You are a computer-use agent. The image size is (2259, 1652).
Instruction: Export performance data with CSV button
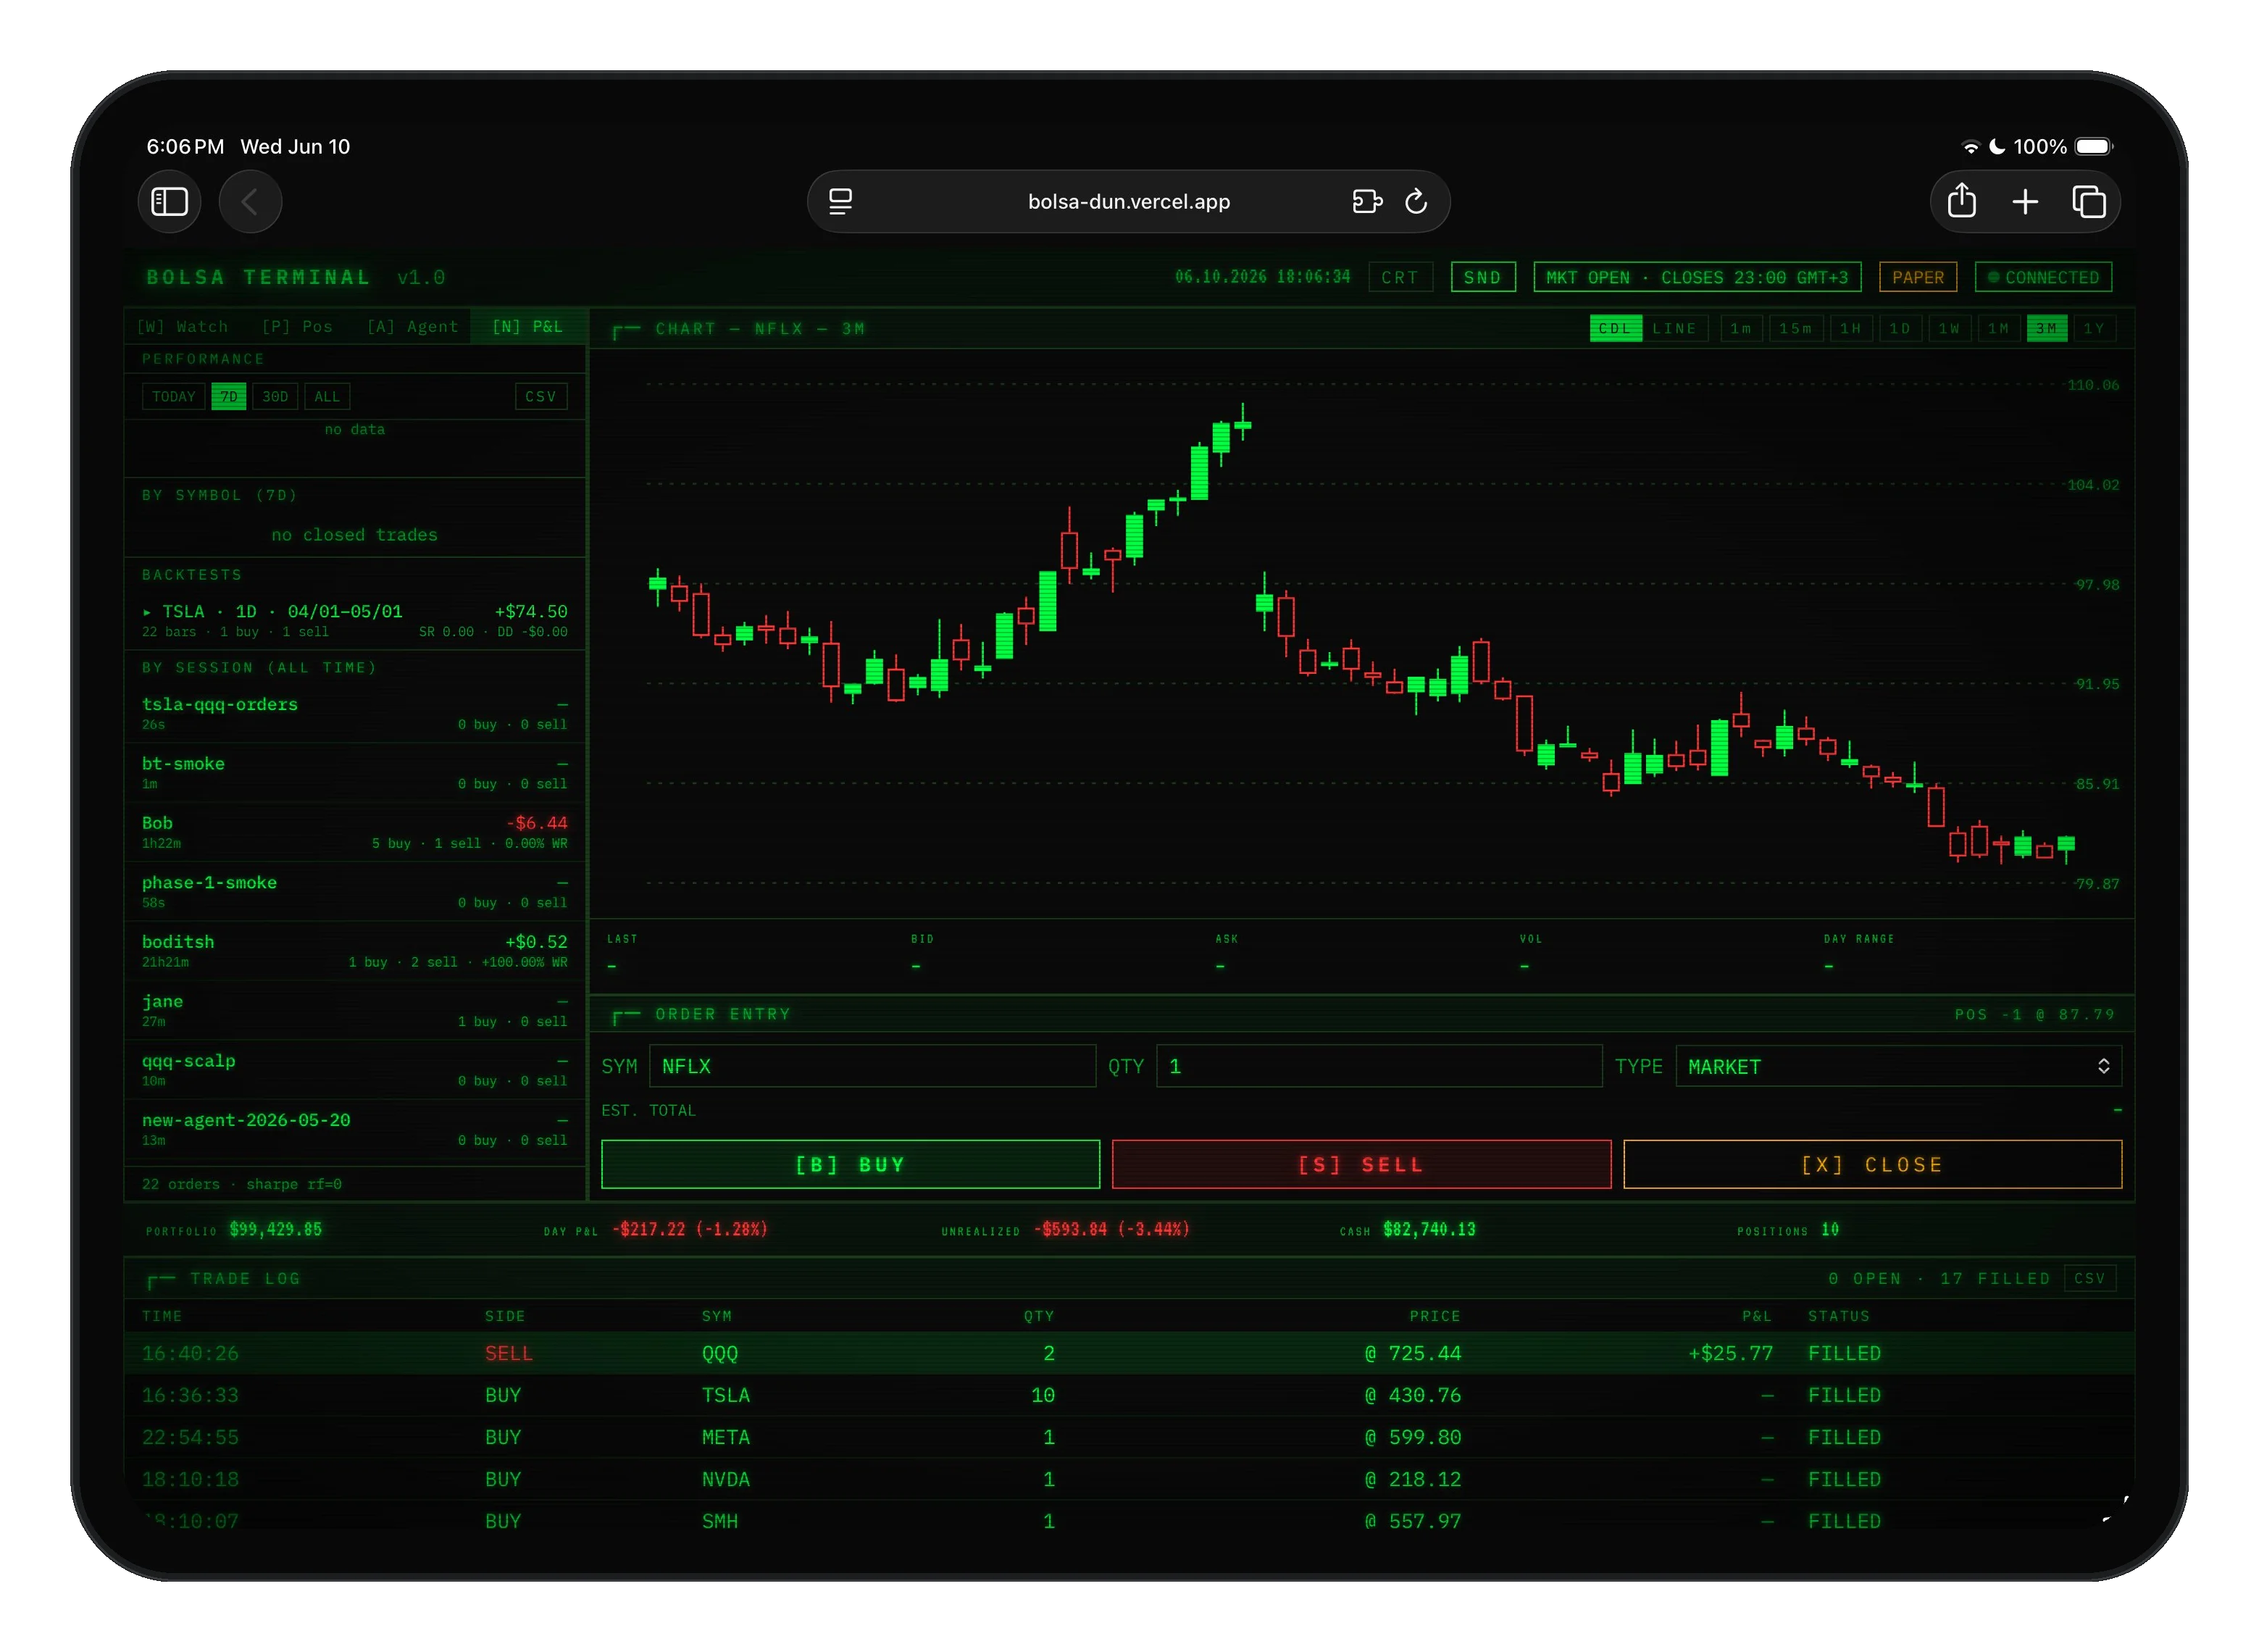tap(541, 397)
